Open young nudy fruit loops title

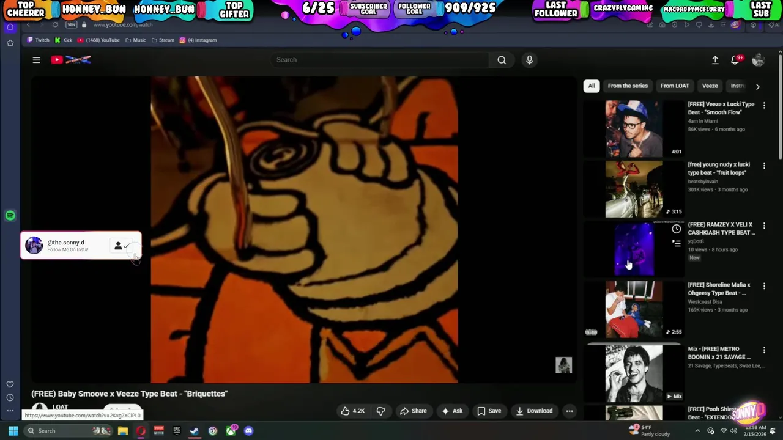tap(718, 169)
